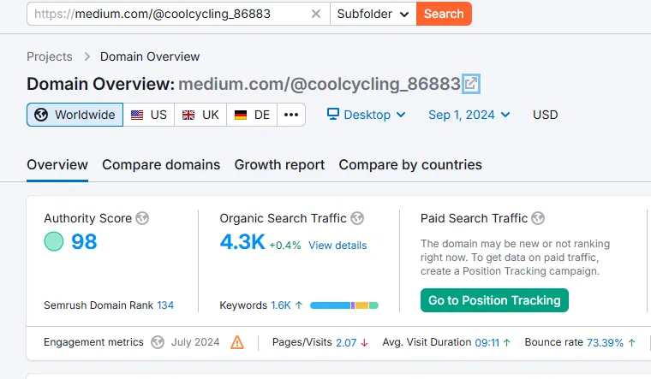Open the Subfolder scope dropdown
Image resolution: width=651 pixels, height=379 pixels.
[373, 14]
